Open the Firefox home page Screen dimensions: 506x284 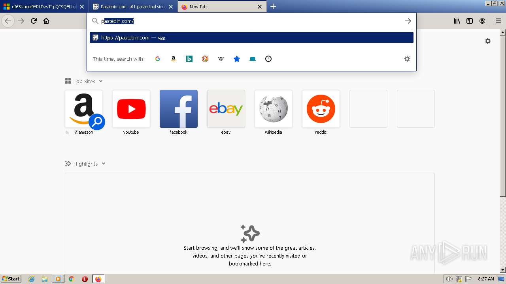46,21
